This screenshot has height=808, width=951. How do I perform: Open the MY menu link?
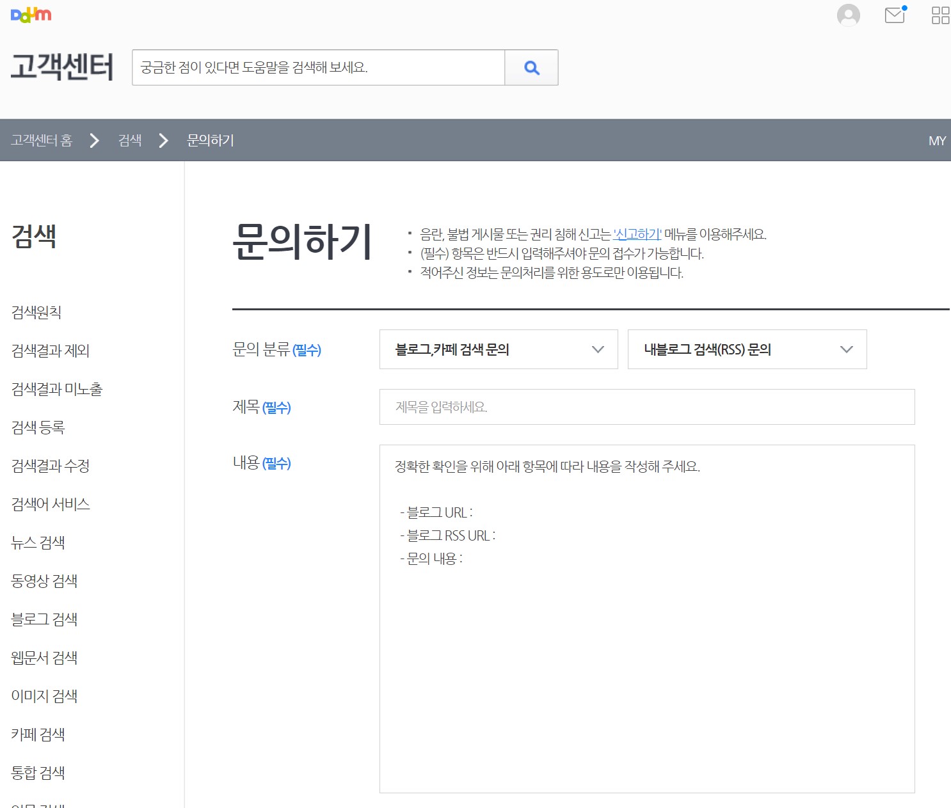pyautogui.click(x=937, y=141)
